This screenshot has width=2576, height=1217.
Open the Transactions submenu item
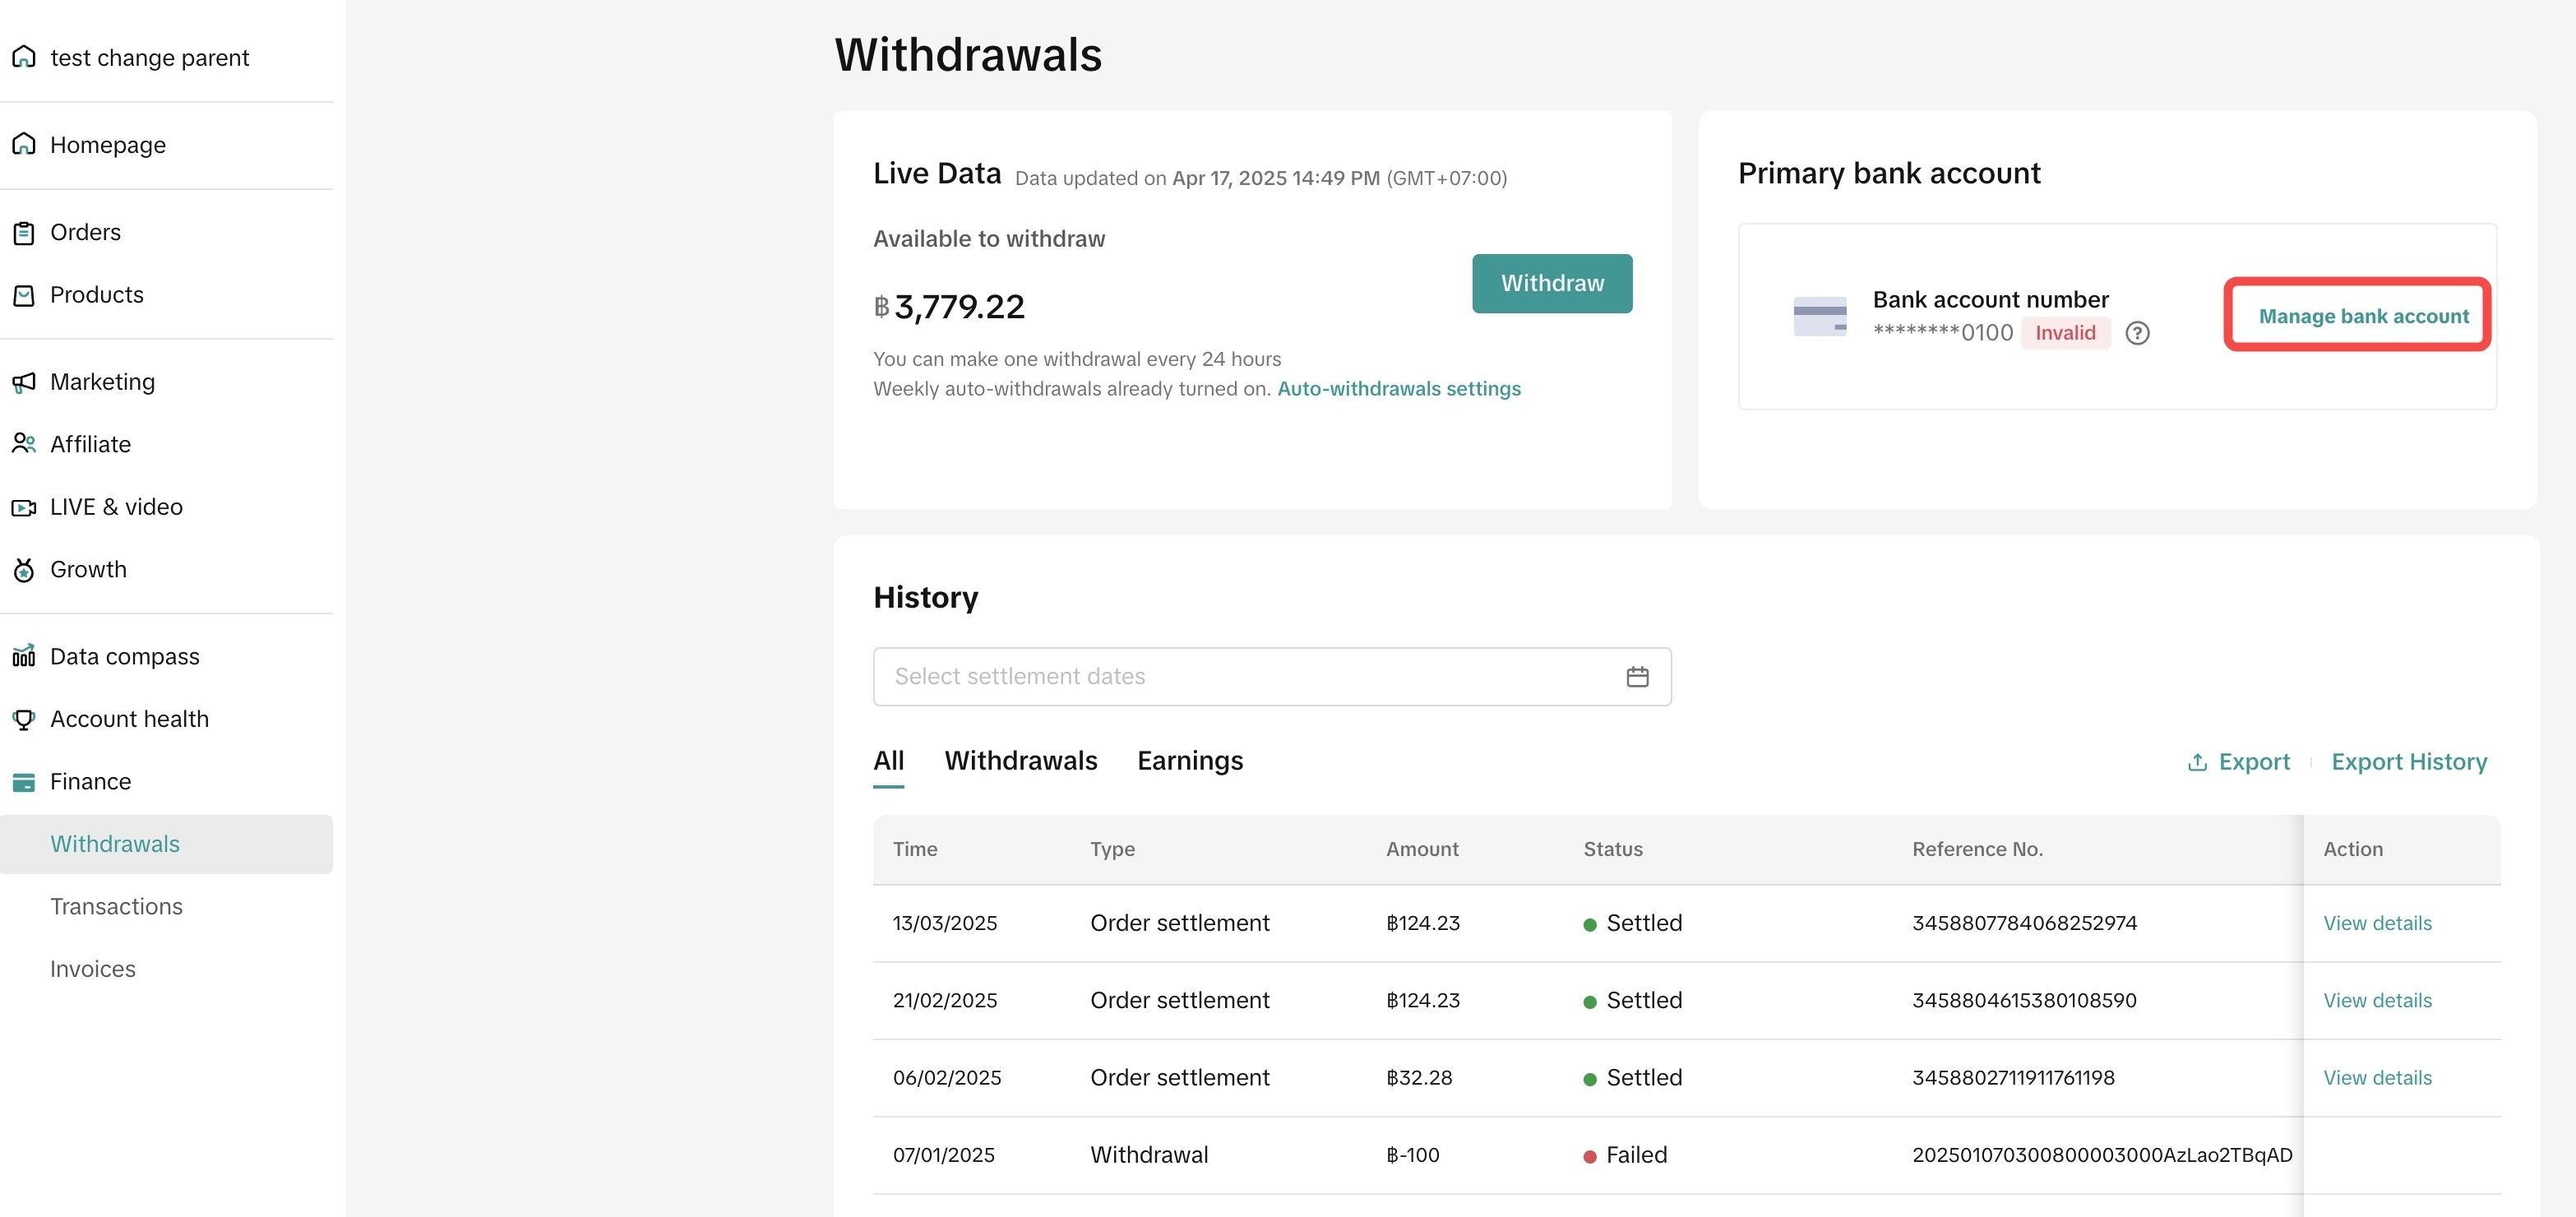tap(116, 907)
